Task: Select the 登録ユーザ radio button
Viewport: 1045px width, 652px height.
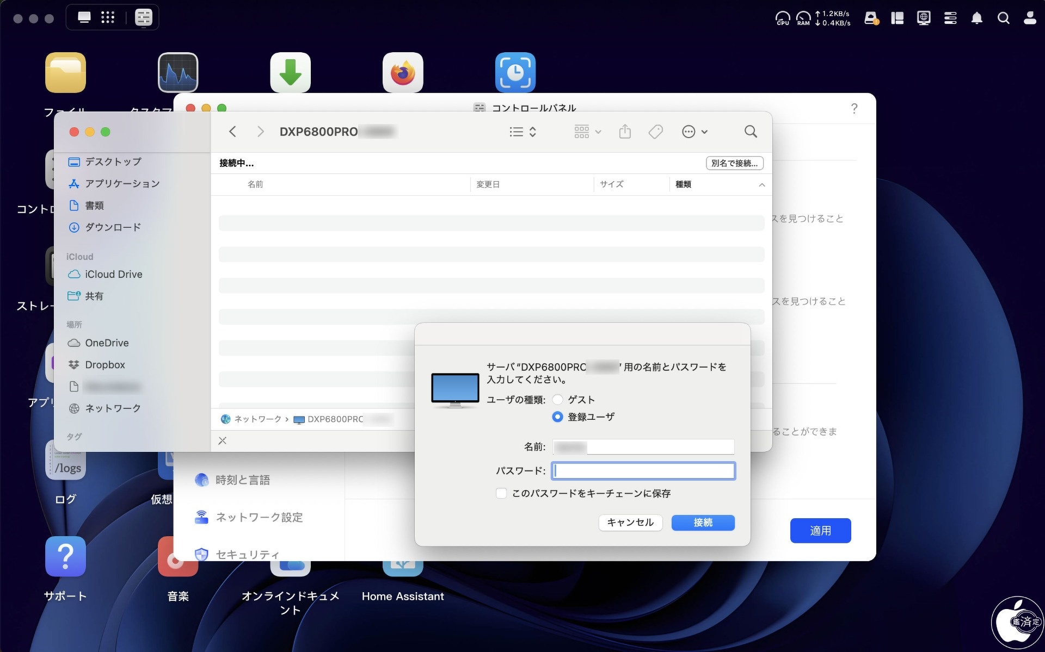Action: (557, 417)
